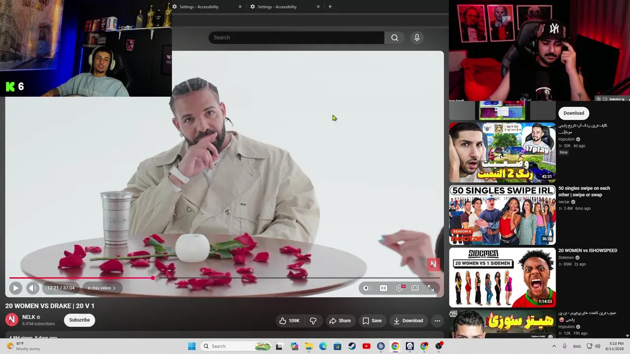The width and height of the screenshot is (630, 354).
Task: Show hidden system tray icons
Action: click(554, 346)
